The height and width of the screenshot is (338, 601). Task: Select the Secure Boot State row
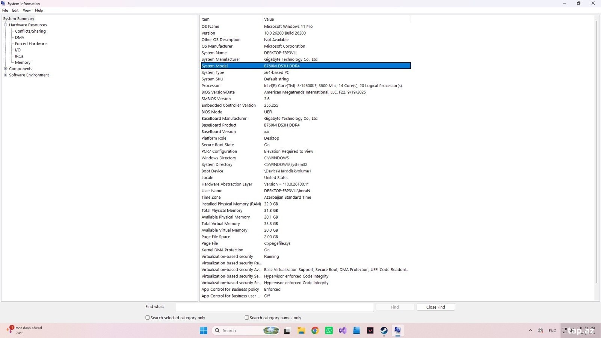(x=306, y=145)
